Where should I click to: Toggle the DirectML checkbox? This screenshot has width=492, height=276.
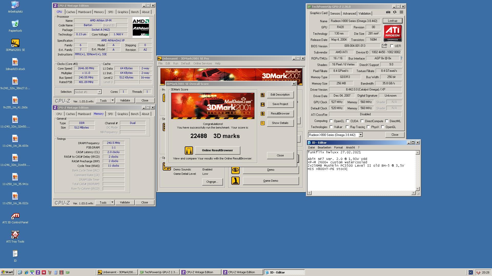pos(387,121)
